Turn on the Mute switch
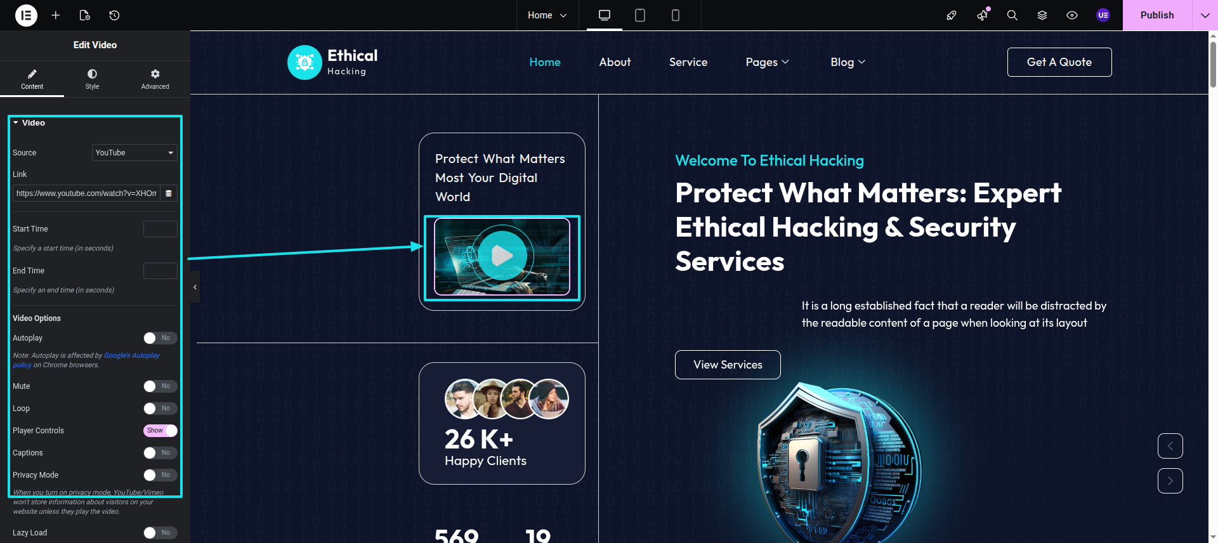1218x543 pixels. 160,386
